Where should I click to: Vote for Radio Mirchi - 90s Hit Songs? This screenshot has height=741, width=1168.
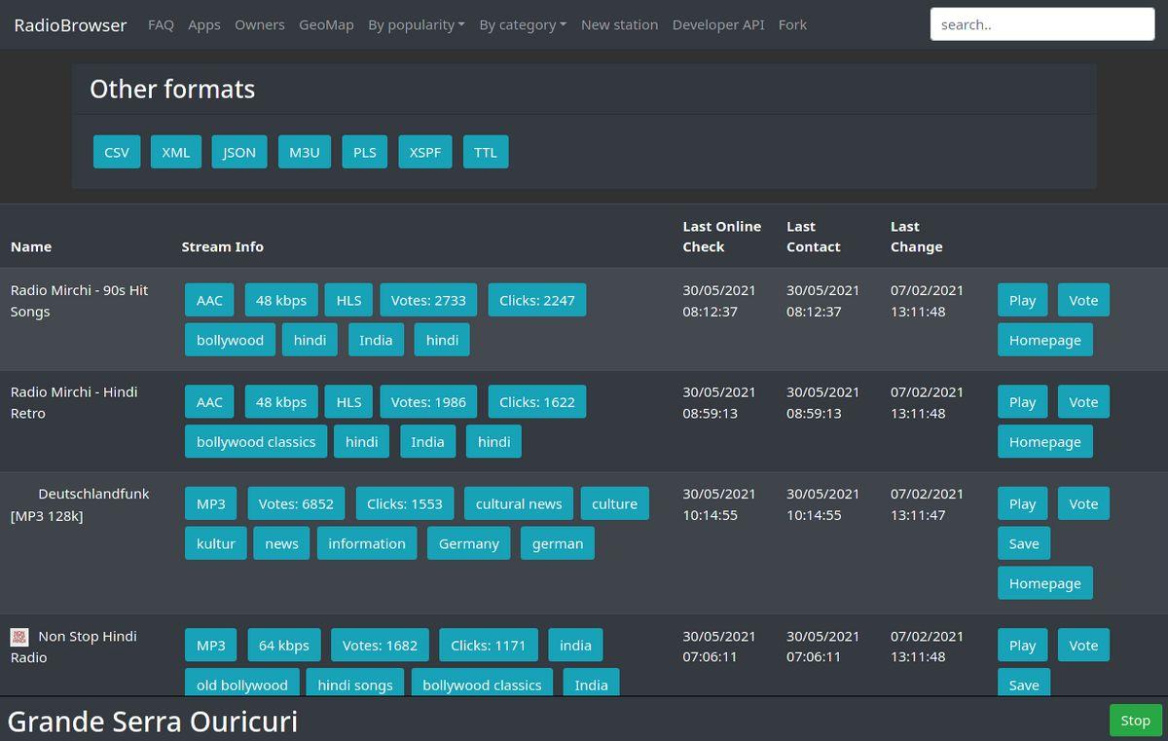click(x=1083, y=301)
